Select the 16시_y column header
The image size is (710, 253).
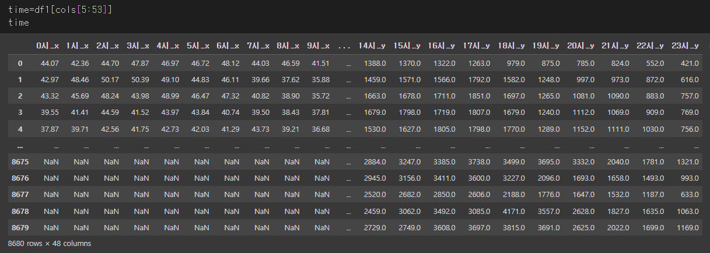[442, 45]
